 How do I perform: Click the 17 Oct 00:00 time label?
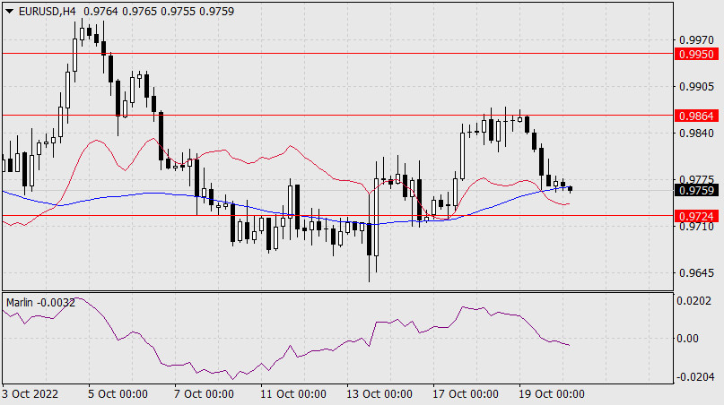pos(466,394)
